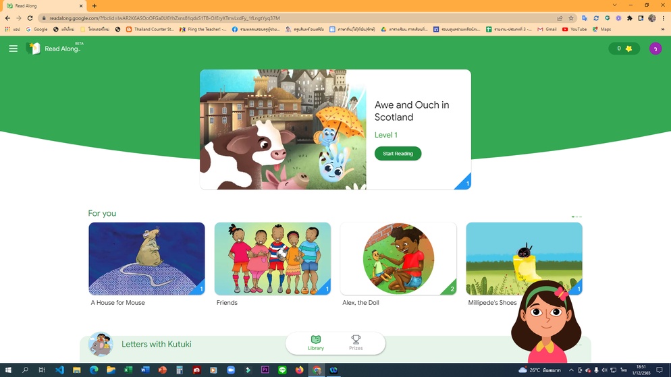The image size is (671, 377).
Task: Open the Awe and Ouch in Scotland cover
Action: (x=283, y=129)
